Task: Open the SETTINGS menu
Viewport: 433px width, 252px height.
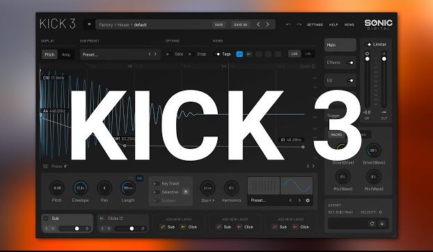Action: click(x=315, y=24)
